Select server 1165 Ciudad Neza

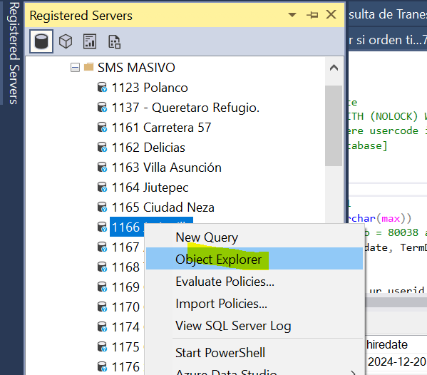pyautogui.click(x=163, y=207)
